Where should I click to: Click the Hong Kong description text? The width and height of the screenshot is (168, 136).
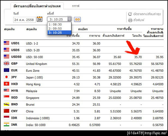click(33, 84)
